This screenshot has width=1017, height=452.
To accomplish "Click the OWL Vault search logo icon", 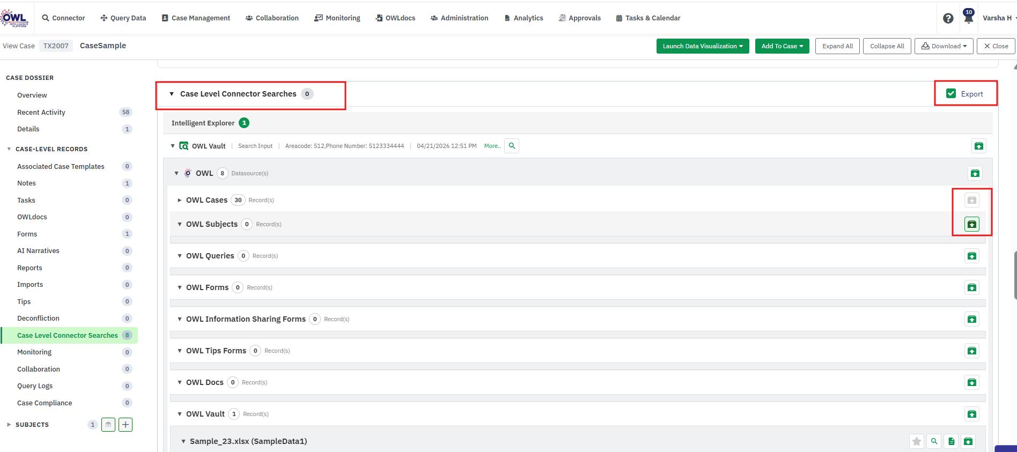I will click(183, 146).
